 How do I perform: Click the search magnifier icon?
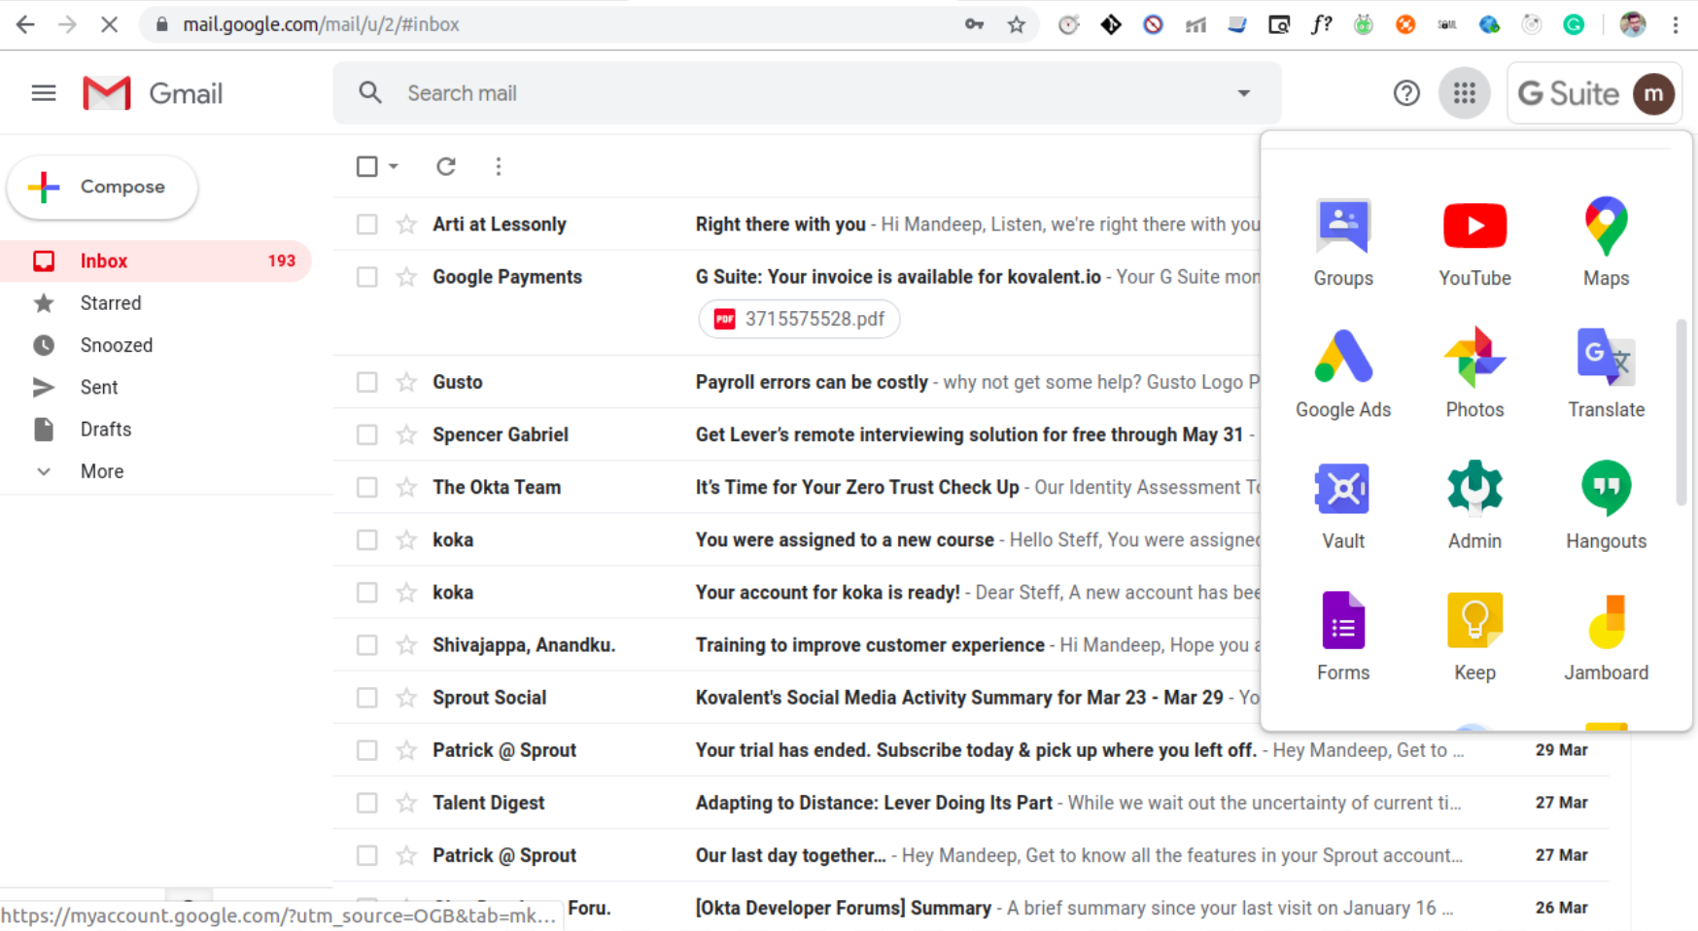point(370,93)
